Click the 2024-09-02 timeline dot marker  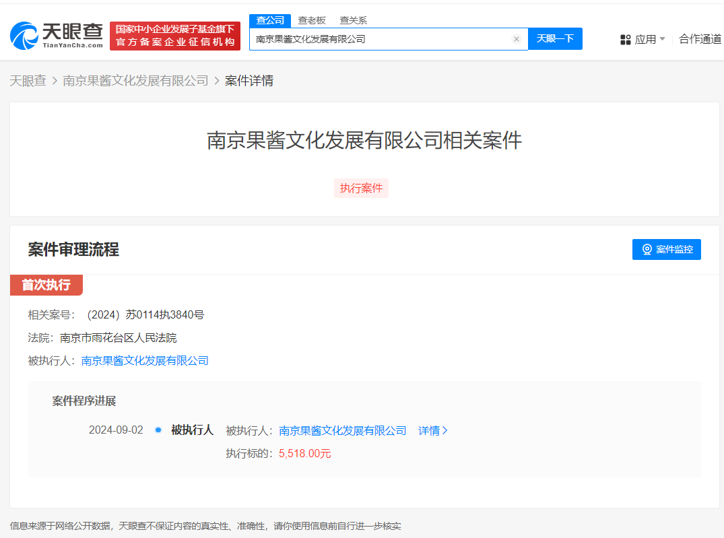[x=158, y=430]
